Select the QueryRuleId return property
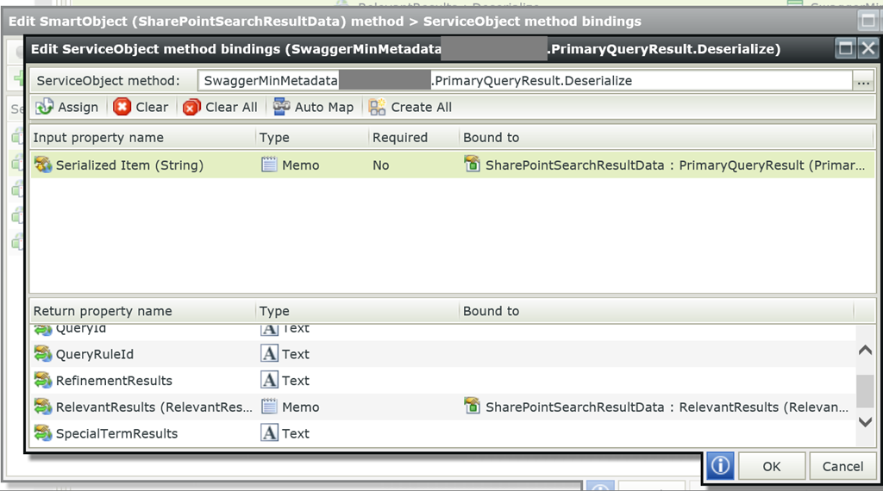883x491 pixels. (x=442, y=354)
